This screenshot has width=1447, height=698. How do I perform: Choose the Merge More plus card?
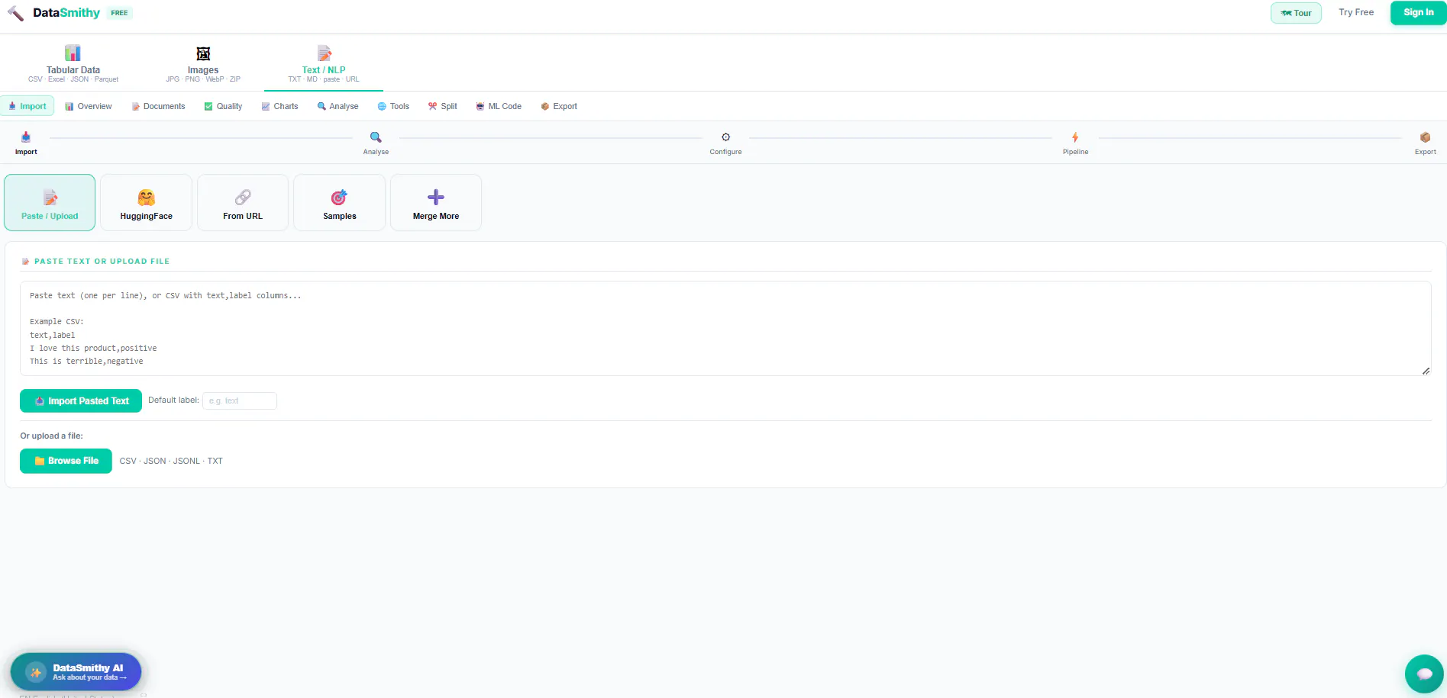pyautogui.click(x=436, y=202)
